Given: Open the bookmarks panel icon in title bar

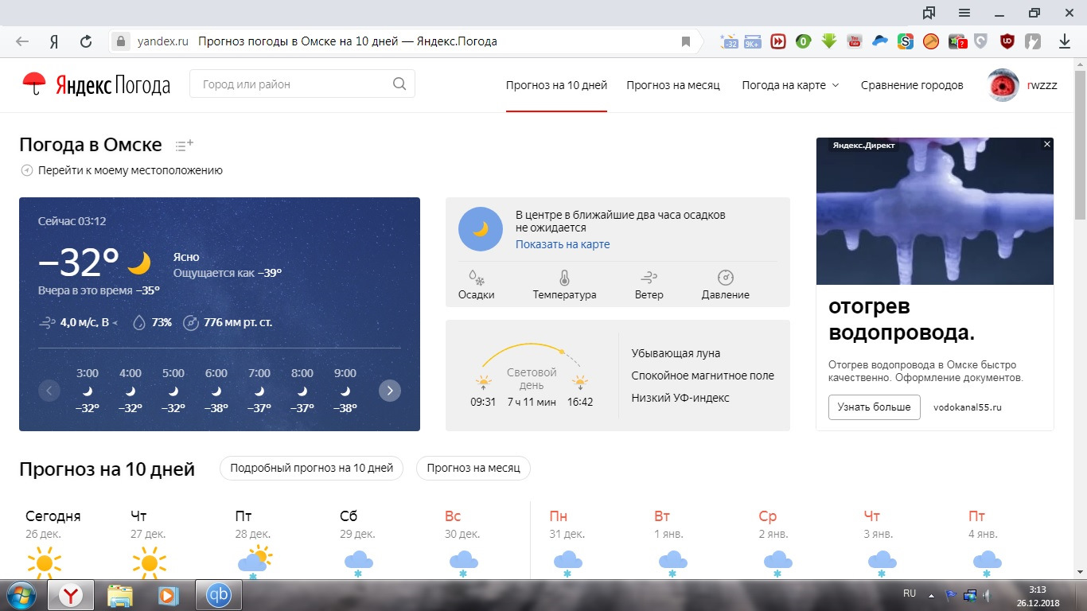Looking at the screenshot, I should click(x=929, y=13).
